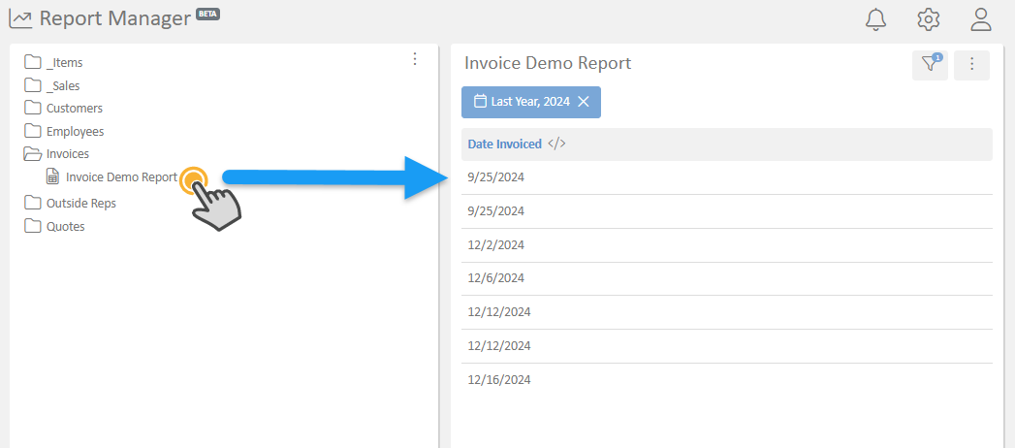The width and height of the screenshot is (1015, 448).
Task: Open the settings gear
Action: [929, 18]
